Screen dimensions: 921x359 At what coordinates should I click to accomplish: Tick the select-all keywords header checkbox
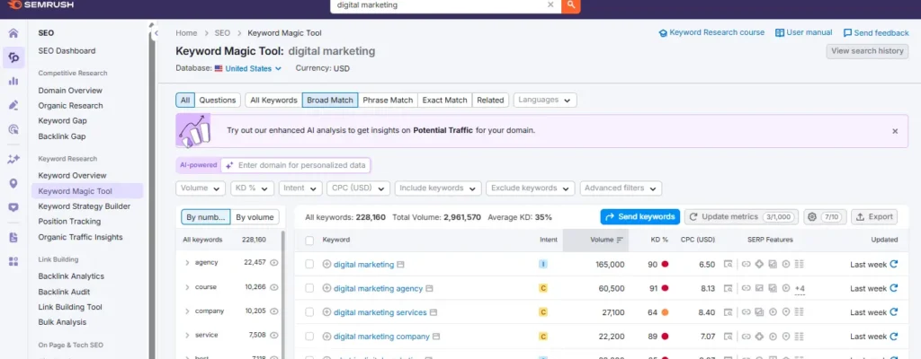[309, 240]
